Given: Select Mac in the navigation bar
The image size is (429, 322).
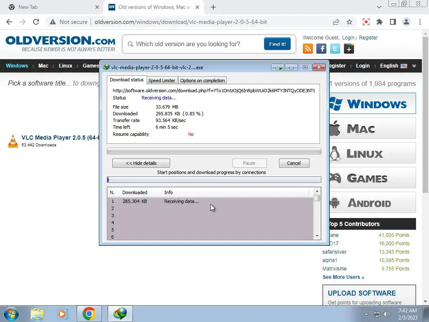Looking at the screenshot, I should 43,66.
